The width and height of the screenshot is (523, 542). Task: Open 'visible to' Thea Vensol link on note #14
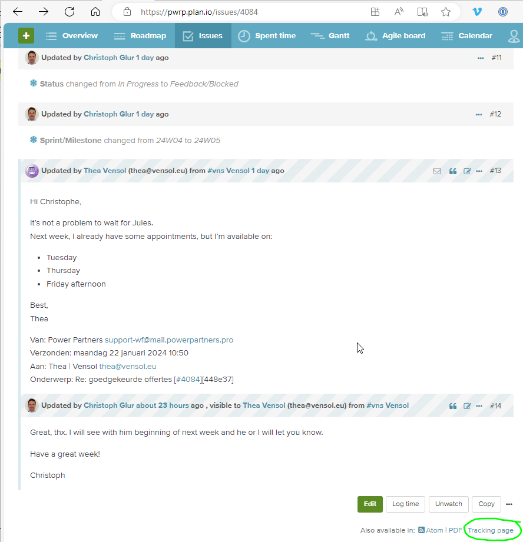tap(264, 405)
